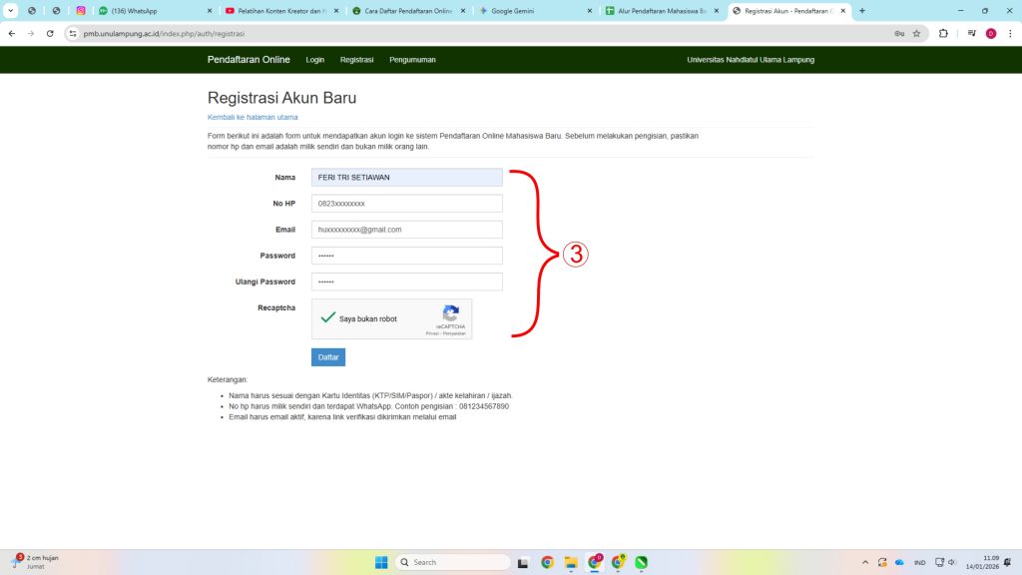Switch to the WhatsApp browser tab
Image resolution: width=1022 pixels, height=575 pixels.
(150, 11)
